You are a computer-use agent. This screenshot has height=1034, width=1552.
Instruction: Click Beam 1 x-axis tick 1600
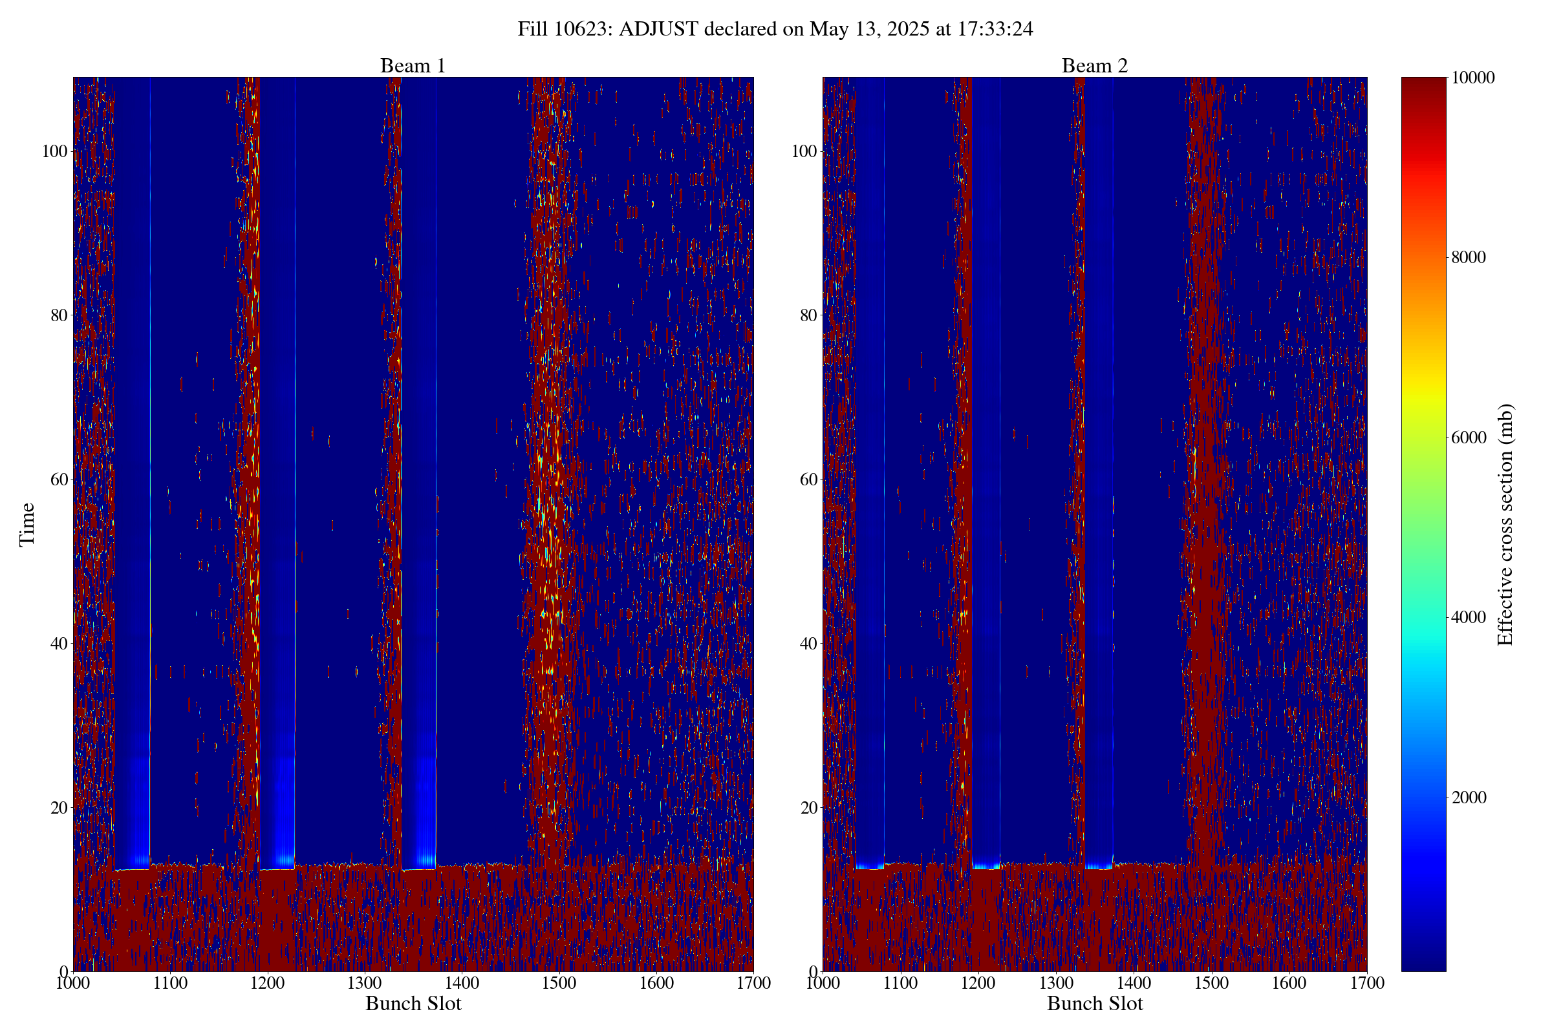[x=656, y=983]
